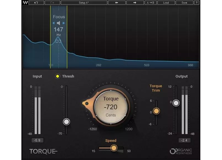Click the Speed minimum value 15
222x160 pixels.
coord(94,151)
